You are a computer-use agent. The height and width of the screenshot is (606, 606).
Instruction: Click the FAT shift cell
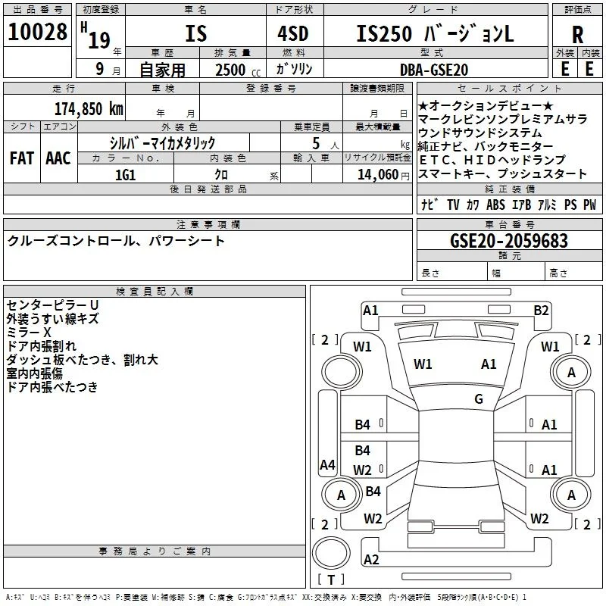pyautogui.click(x=22, y=158)
